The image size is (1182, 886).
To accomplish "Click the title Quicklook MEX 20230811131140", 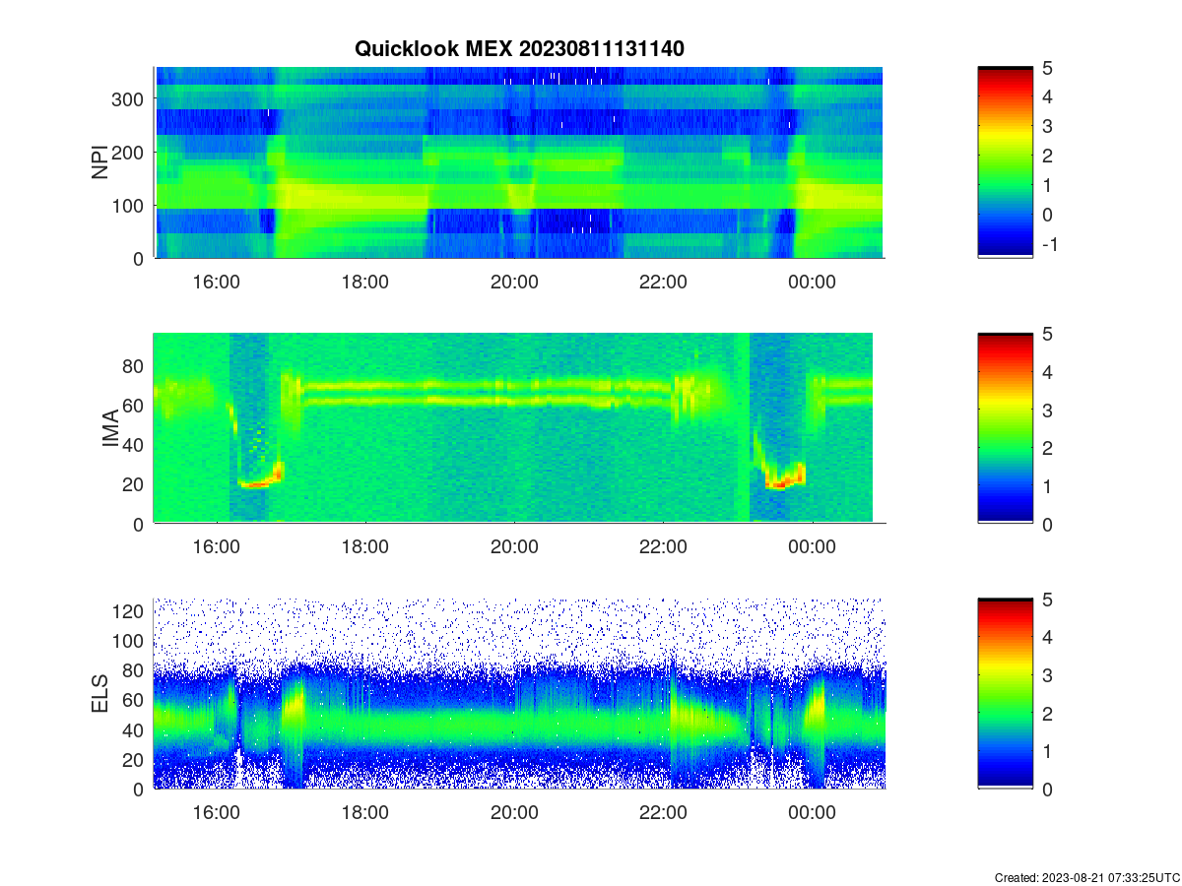I will (x=519, y=48).
